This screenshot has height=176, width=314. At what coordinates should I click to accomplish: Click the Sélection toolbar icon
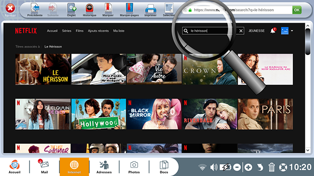pos(169,8)
